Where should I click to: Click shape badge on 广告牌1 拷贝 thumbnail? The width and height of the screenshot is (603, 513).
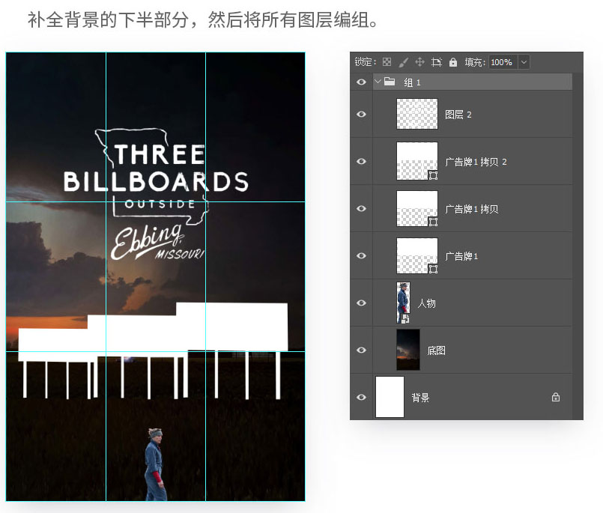(x=433, y=222)
